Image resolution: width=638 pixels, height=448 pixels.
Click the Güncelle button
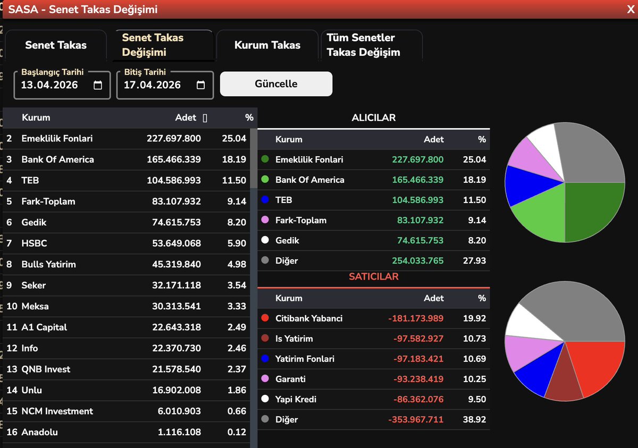click(x=276, y=84)
